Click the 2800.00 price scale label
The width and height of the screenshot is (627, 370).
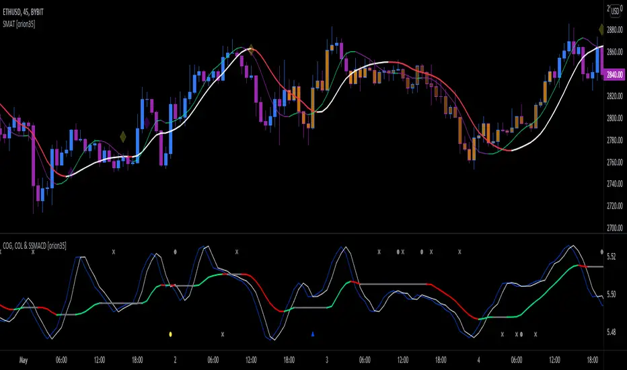click(x=613, y=118)
